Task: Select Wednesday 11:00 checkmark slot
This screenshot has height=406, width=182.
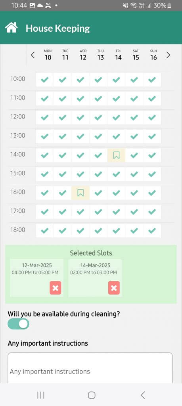Action: (80, 99)
